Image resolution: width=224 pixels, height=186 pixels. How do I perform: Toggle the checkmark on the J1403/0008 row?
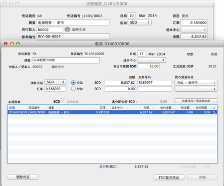214,112
